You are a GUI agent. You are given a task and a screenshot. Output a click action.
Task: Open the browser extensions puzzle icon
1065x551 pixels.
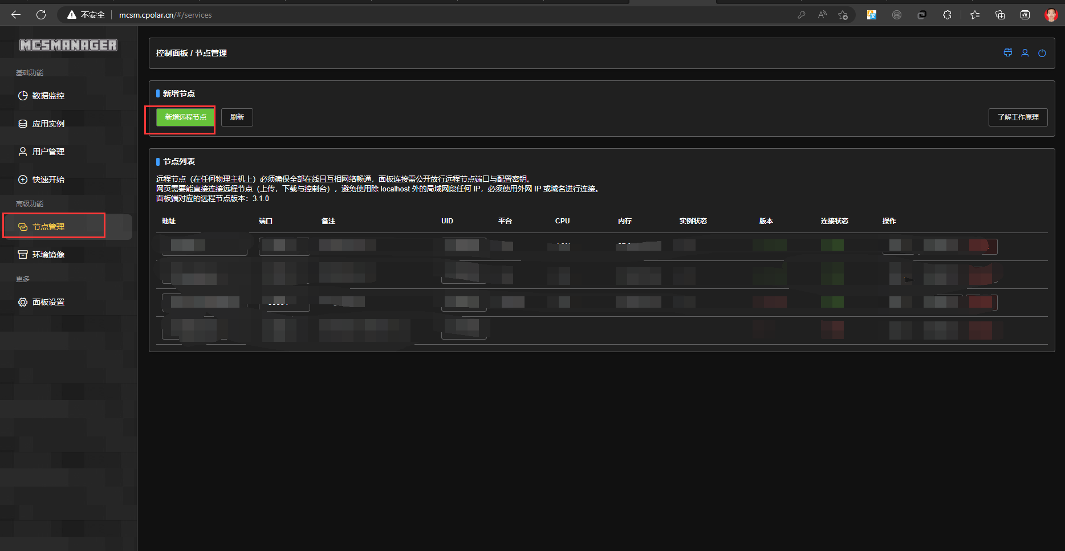[947, 15]
